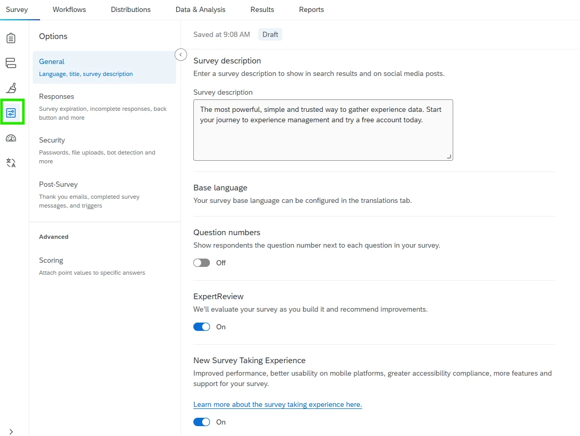Grab the description box resize handle
This screenshot has width=580, height=436.
pos(449,156)
